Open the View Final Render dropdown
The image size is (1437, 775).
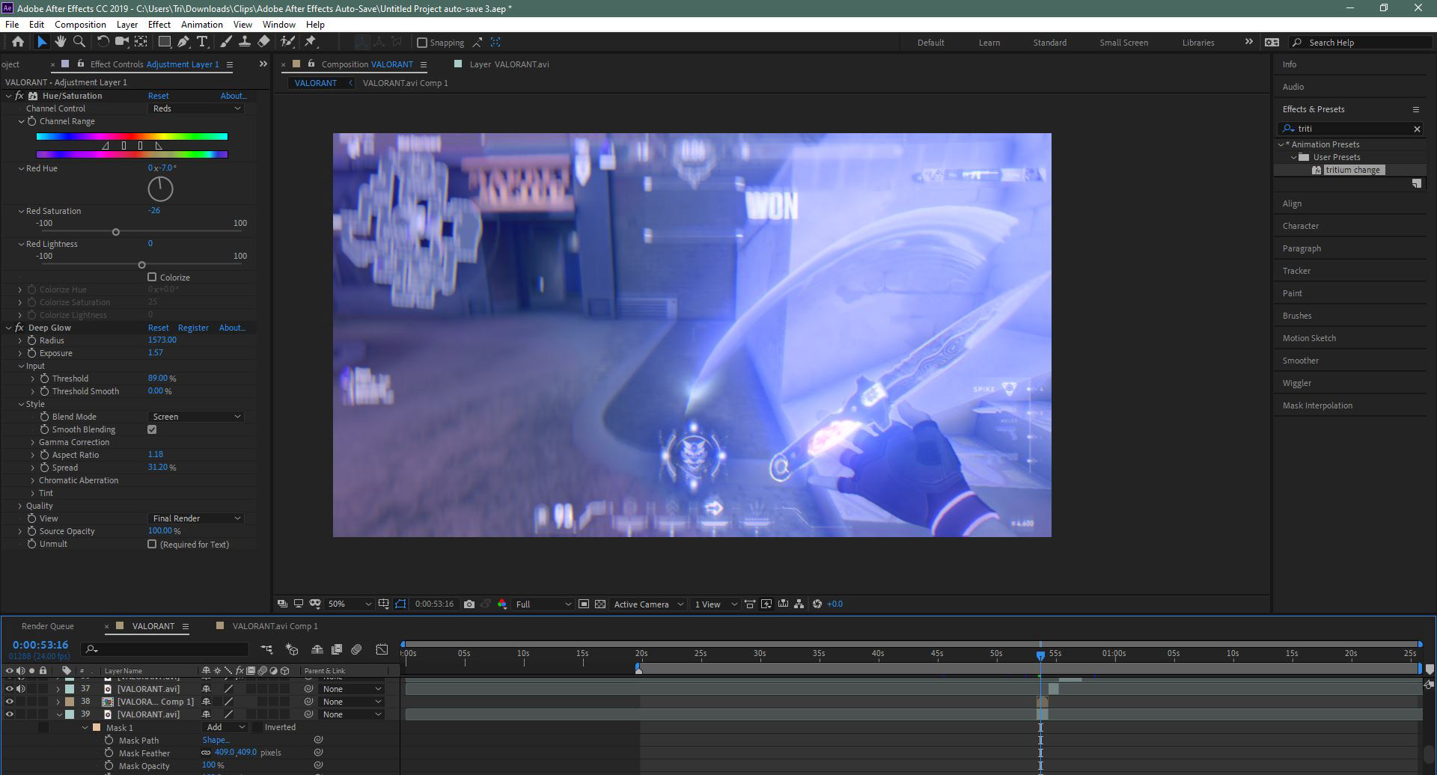tap(196, 518)
